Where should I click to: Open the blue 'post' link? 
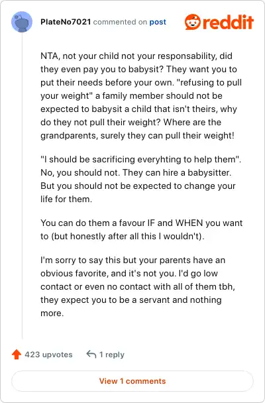(158, 22)
